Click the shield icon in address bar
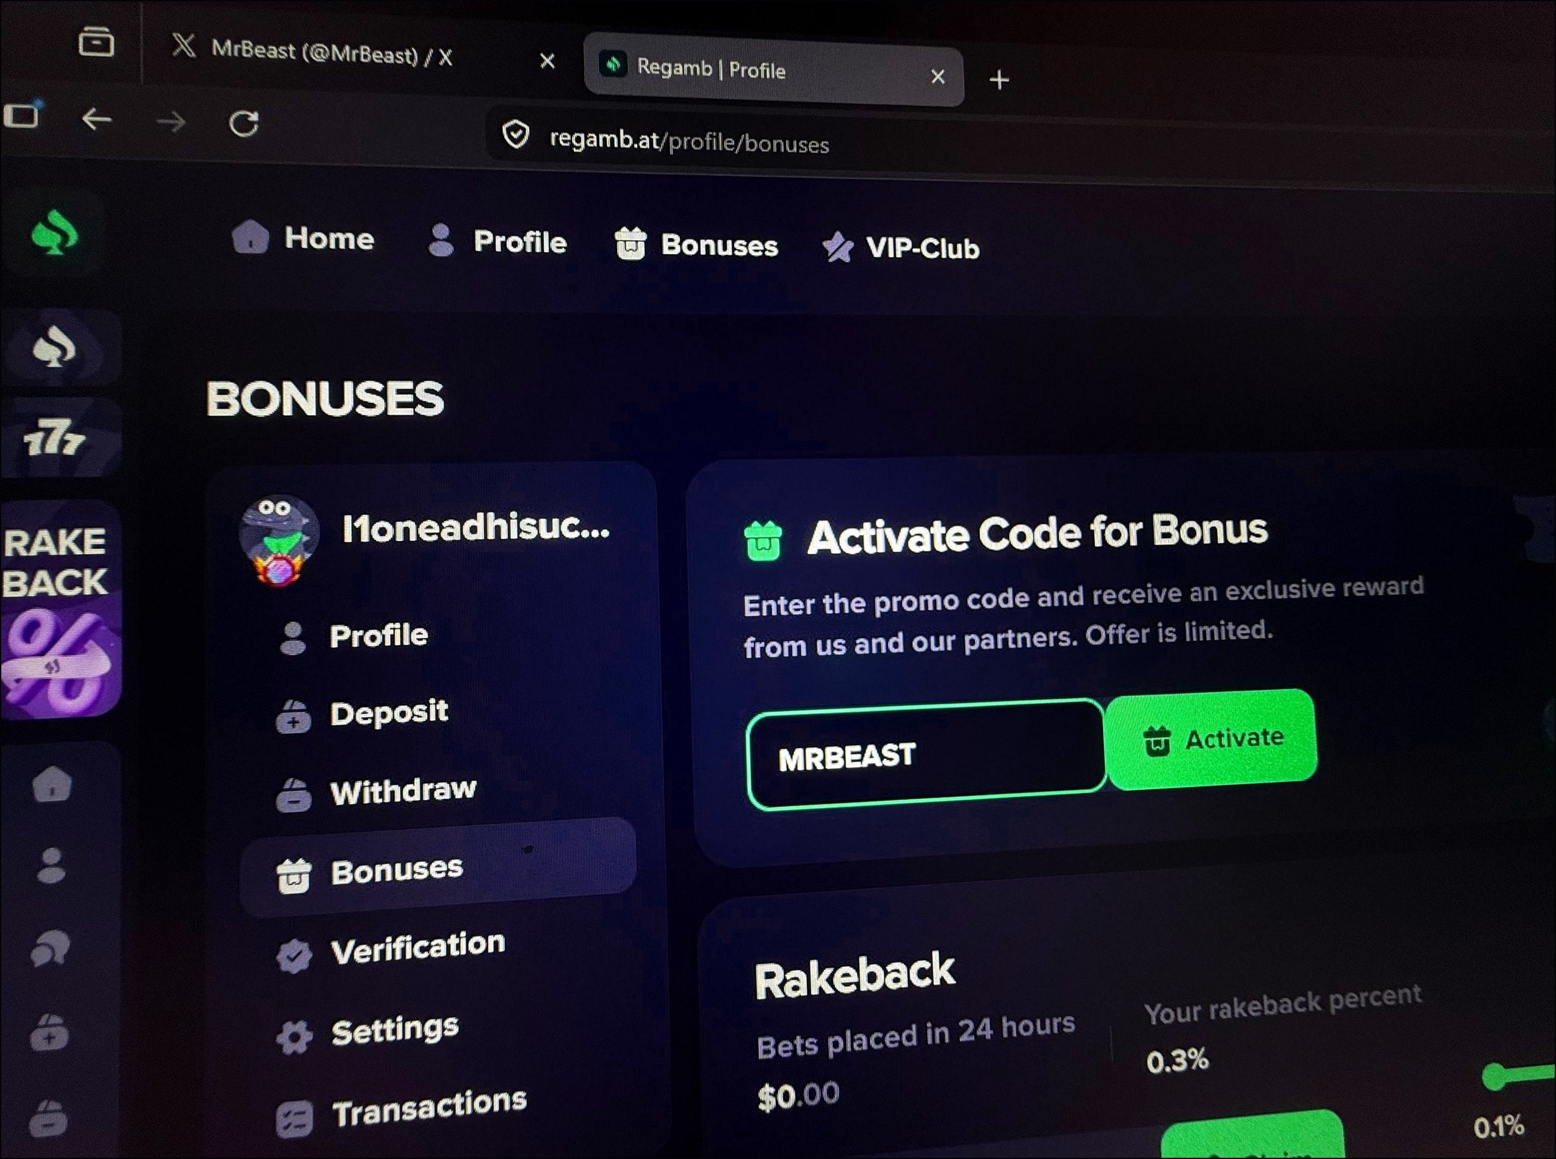 (516, 134)
